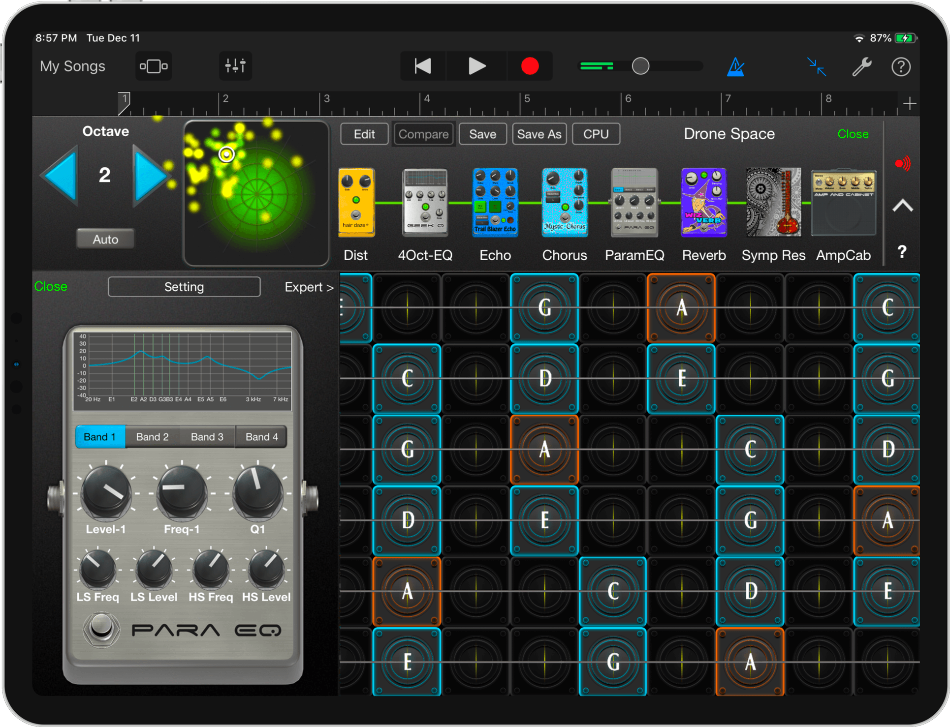Select the 4Oct-EQ Geek pedal
Viewport: 950px width, 727px height.
coord(425,202)
